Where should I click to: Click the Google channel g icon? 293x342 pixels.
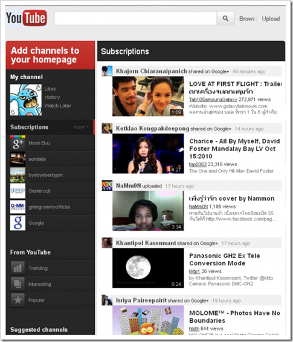pos(18,223)
